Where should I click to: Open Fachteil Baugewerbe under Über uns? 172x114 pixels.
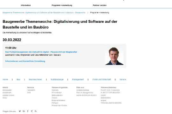click(85, 92)
